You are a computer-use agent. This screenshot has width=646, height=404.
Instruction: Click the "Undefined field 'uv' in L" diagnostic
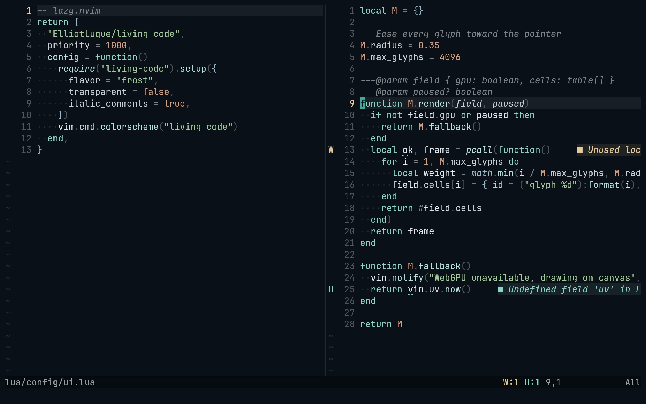click(574, 289)
